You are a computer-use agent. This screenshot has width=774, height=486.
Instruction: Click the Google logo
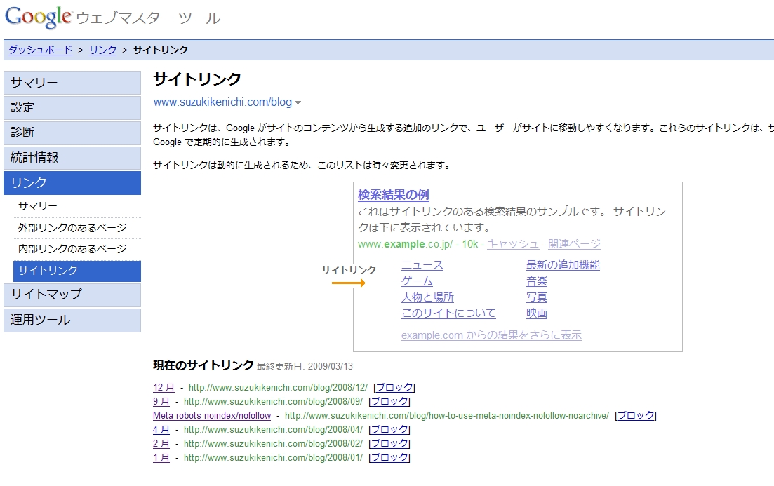39,18
